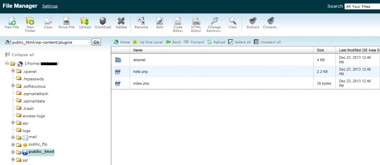Open the Settings link
Viewport: 380px width, 165px height.
coord(50,6)
